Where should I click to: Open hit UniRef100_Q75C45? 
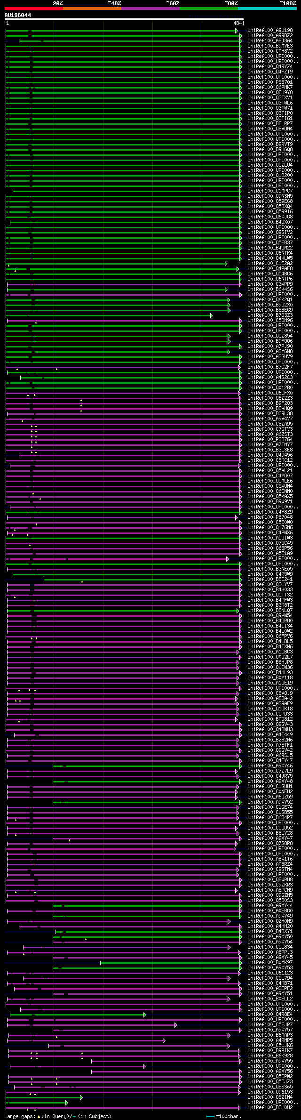click(x=270, y=543)
